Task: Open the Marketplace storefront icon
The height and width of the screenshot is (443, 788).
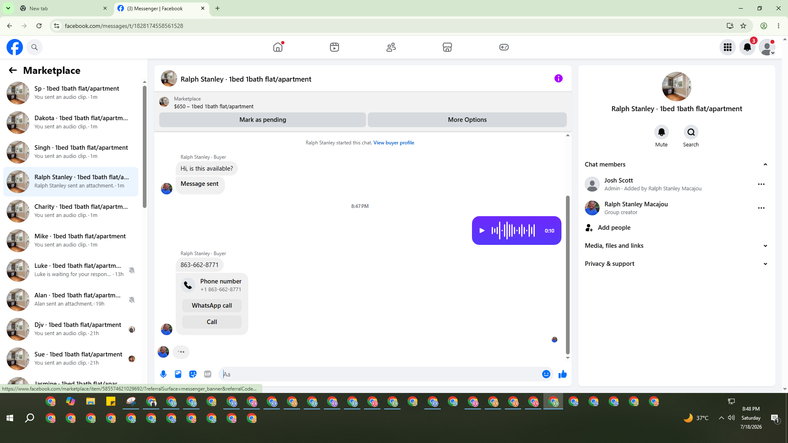Action: point(447,47)
